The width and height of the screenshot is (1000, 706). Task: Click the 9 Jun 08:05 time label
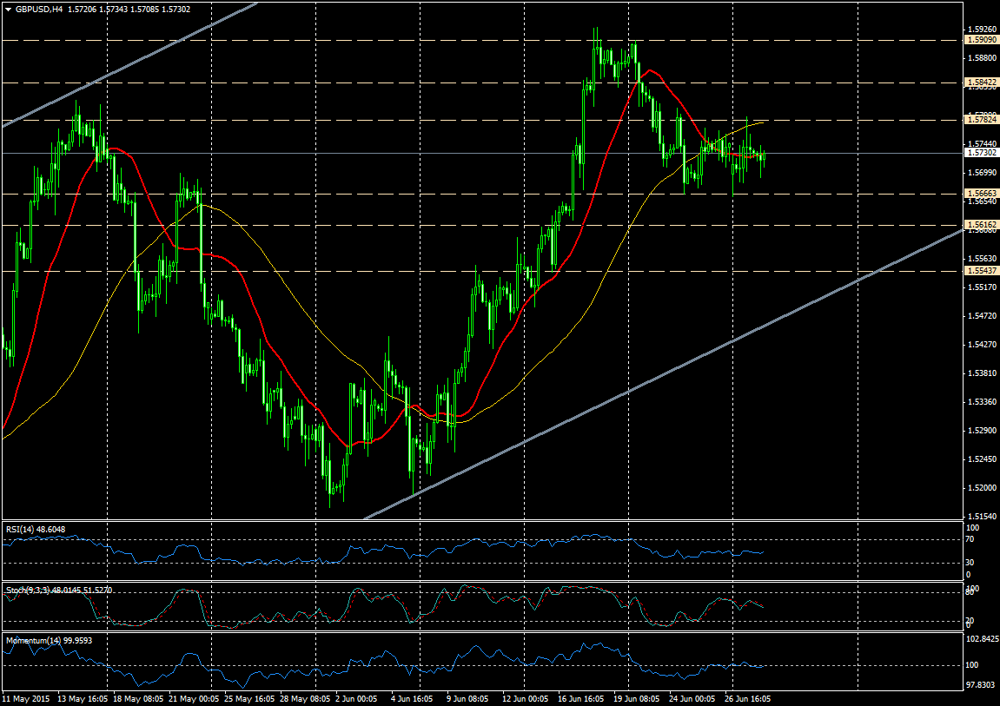tap(467, 698)
